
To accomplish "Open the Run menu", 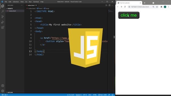I will click(x=30, y=2).
